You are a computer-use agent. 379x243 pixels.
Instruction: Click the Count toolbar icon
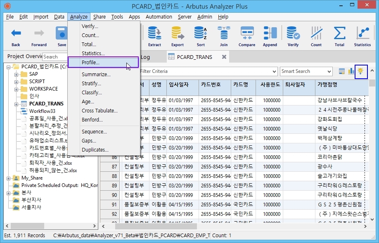[x=316, y=33]
